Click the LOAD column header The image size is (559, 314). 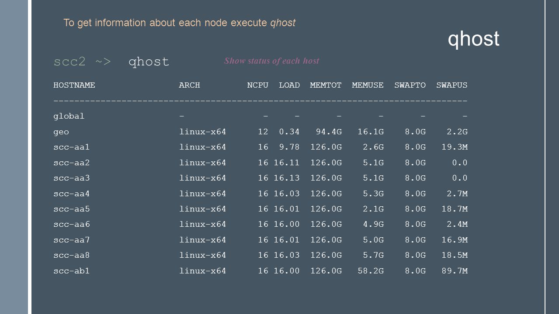tap(289, 85)
